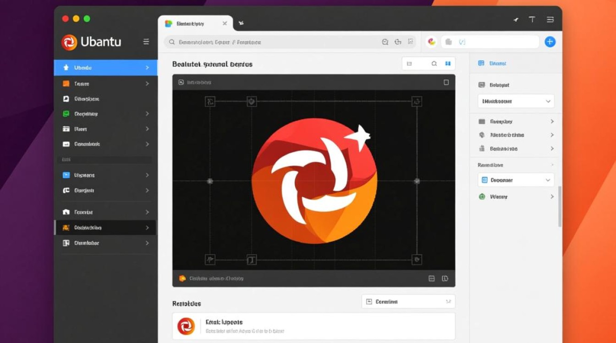Image resolution: width=616 pixels, height=343 pixels.
Task: Open the first dropdown in the right panel
Action: [516, 101]
